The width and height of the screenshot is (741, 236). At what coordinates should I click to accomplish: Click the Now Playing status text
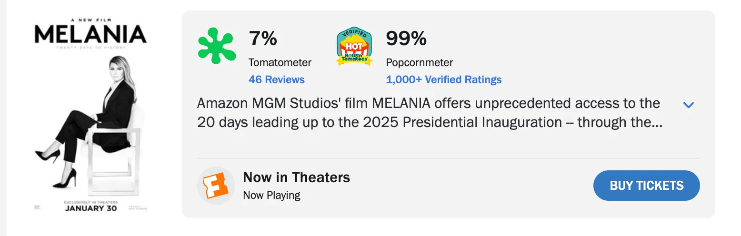coord(271,195)
